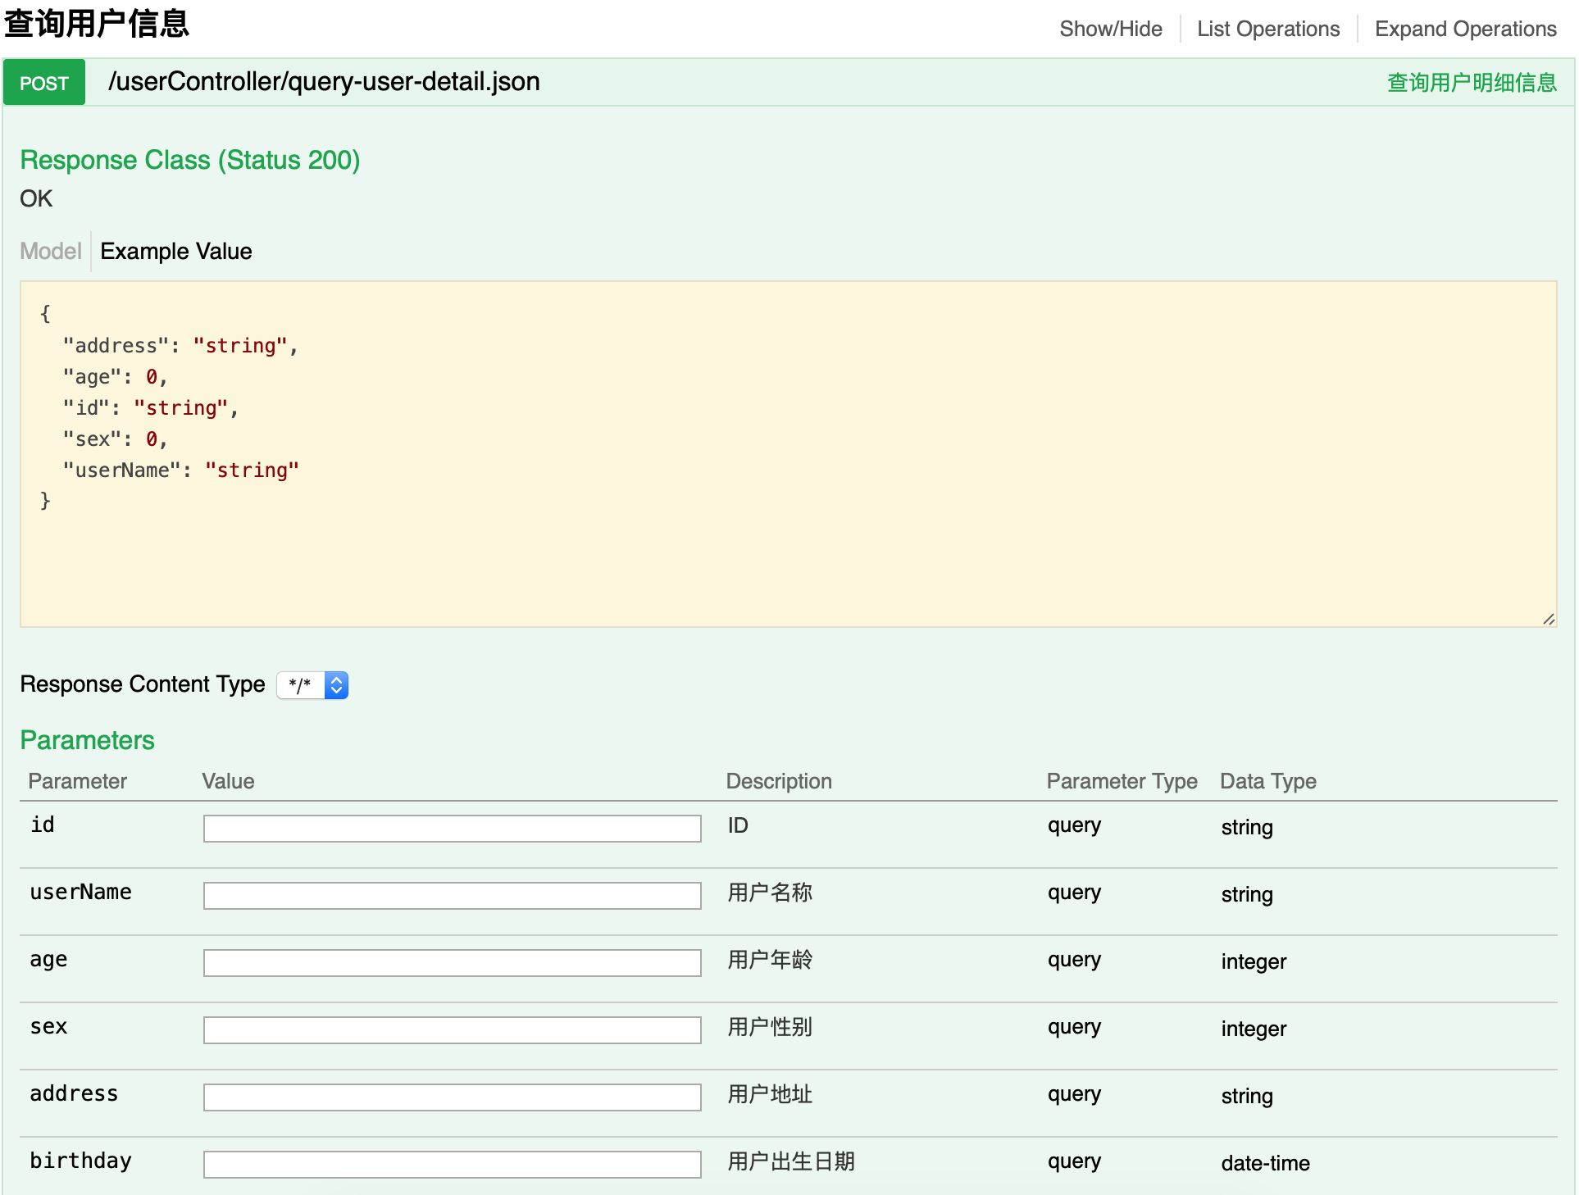Click Expand Operations link
Screen dimensions: 1579x1195
coord(1465,29)
